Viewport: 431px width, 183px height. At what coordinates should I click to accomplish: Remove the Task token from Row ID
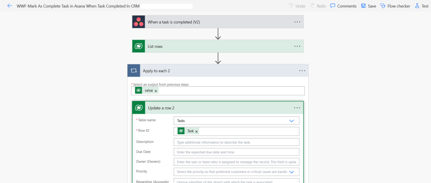[197, 132]
